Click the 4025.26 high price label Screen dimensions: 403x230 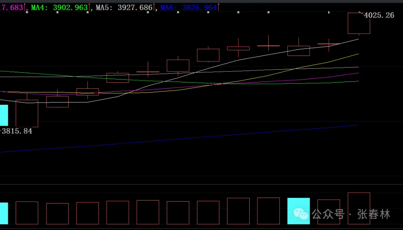(379, 16)
